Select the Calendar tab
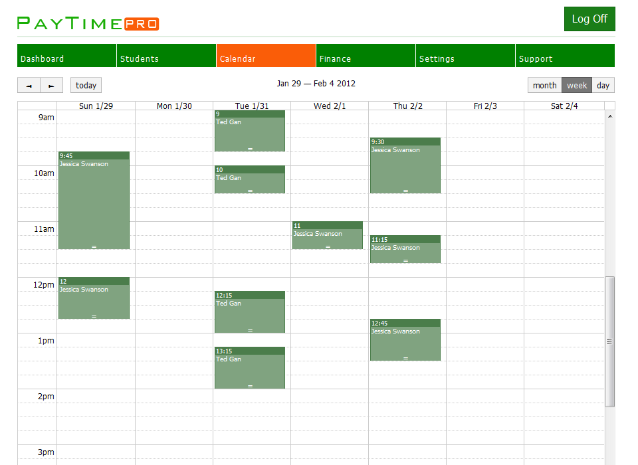Viewport: 638px width, 465px height. (266, 56)
